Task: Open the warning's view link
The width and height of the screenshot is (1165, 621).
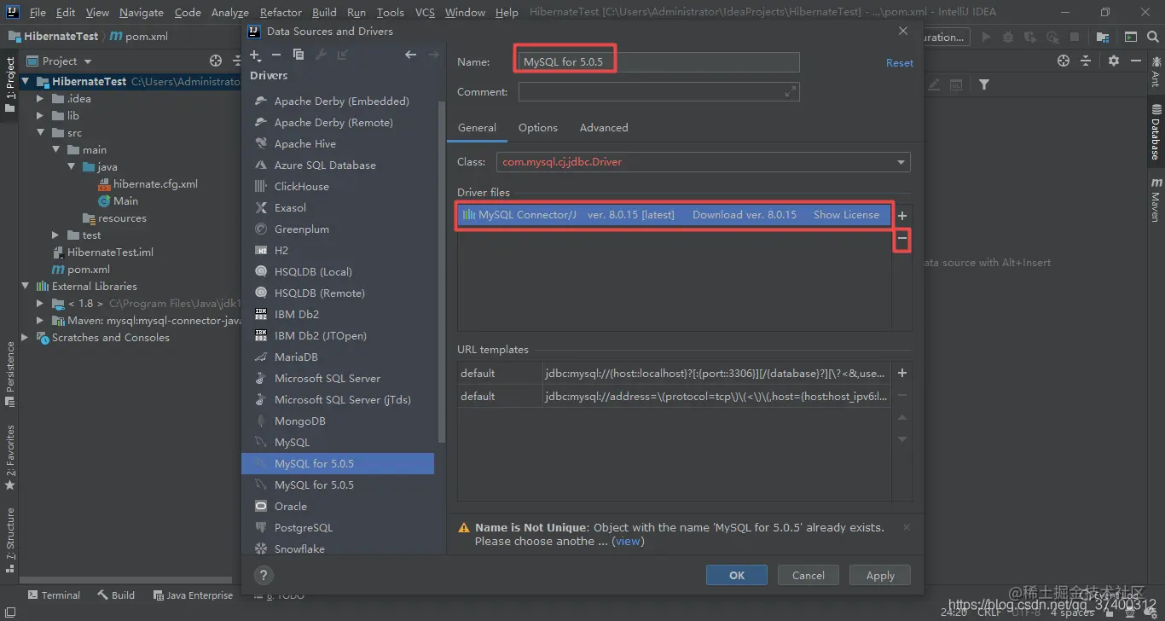Action: 628,542
